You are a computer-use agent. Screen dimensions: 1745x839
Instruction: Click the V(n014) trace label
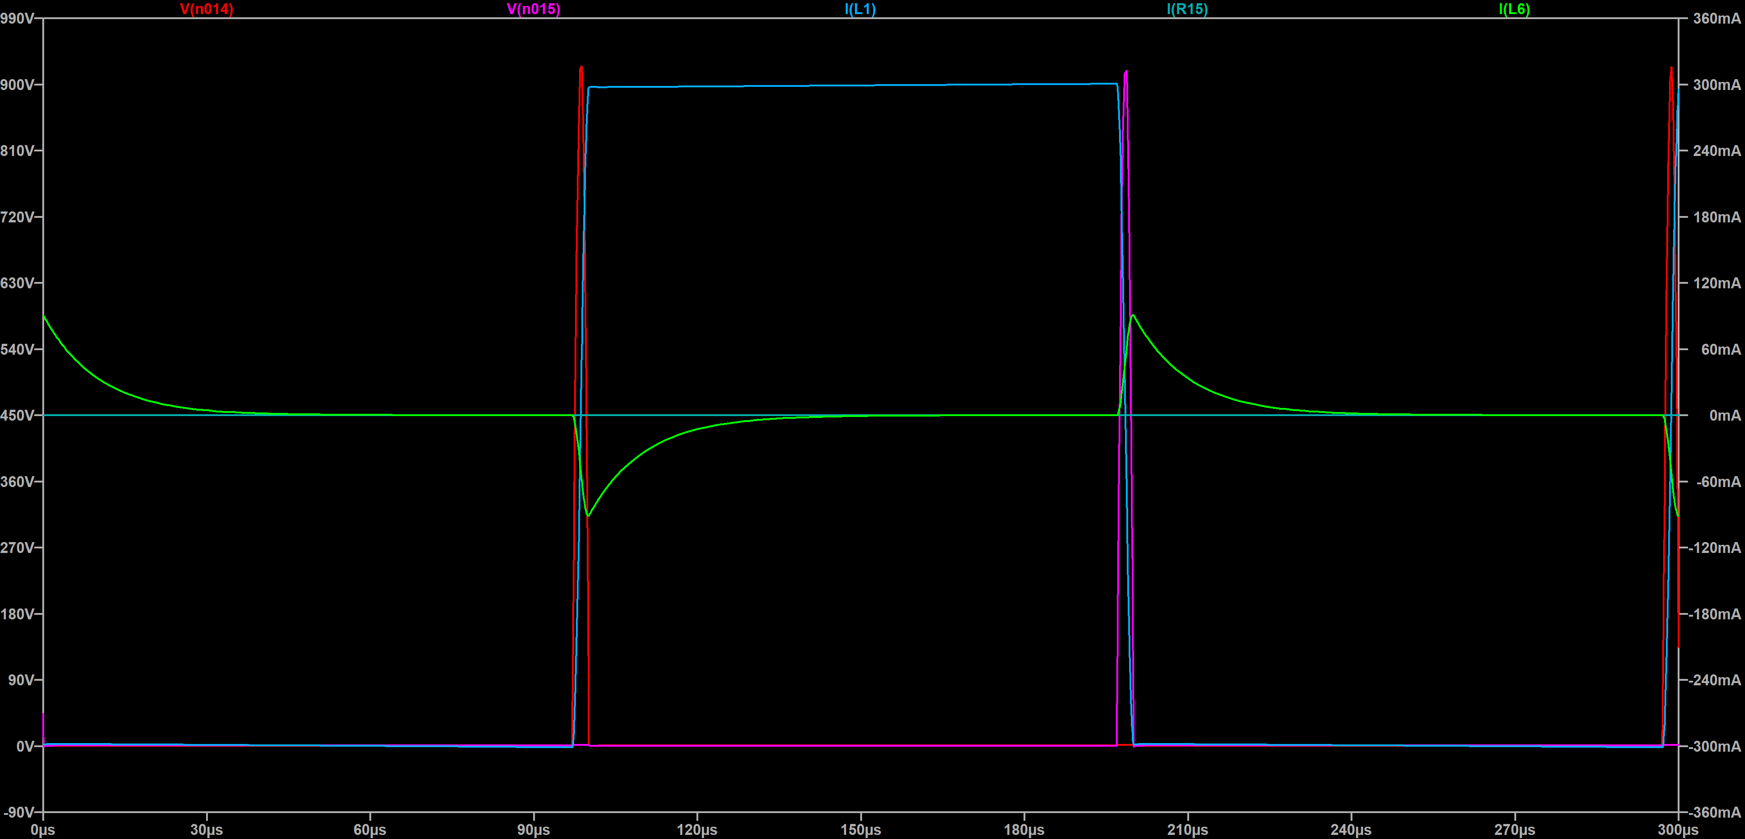point(207,9)
